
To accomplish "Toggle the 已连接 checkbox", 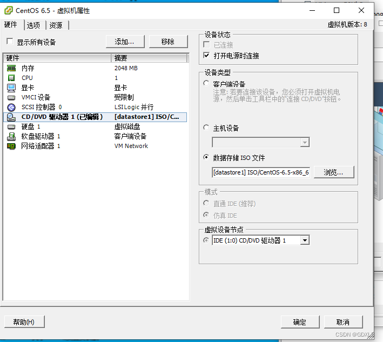I will [x=206, y=45].
